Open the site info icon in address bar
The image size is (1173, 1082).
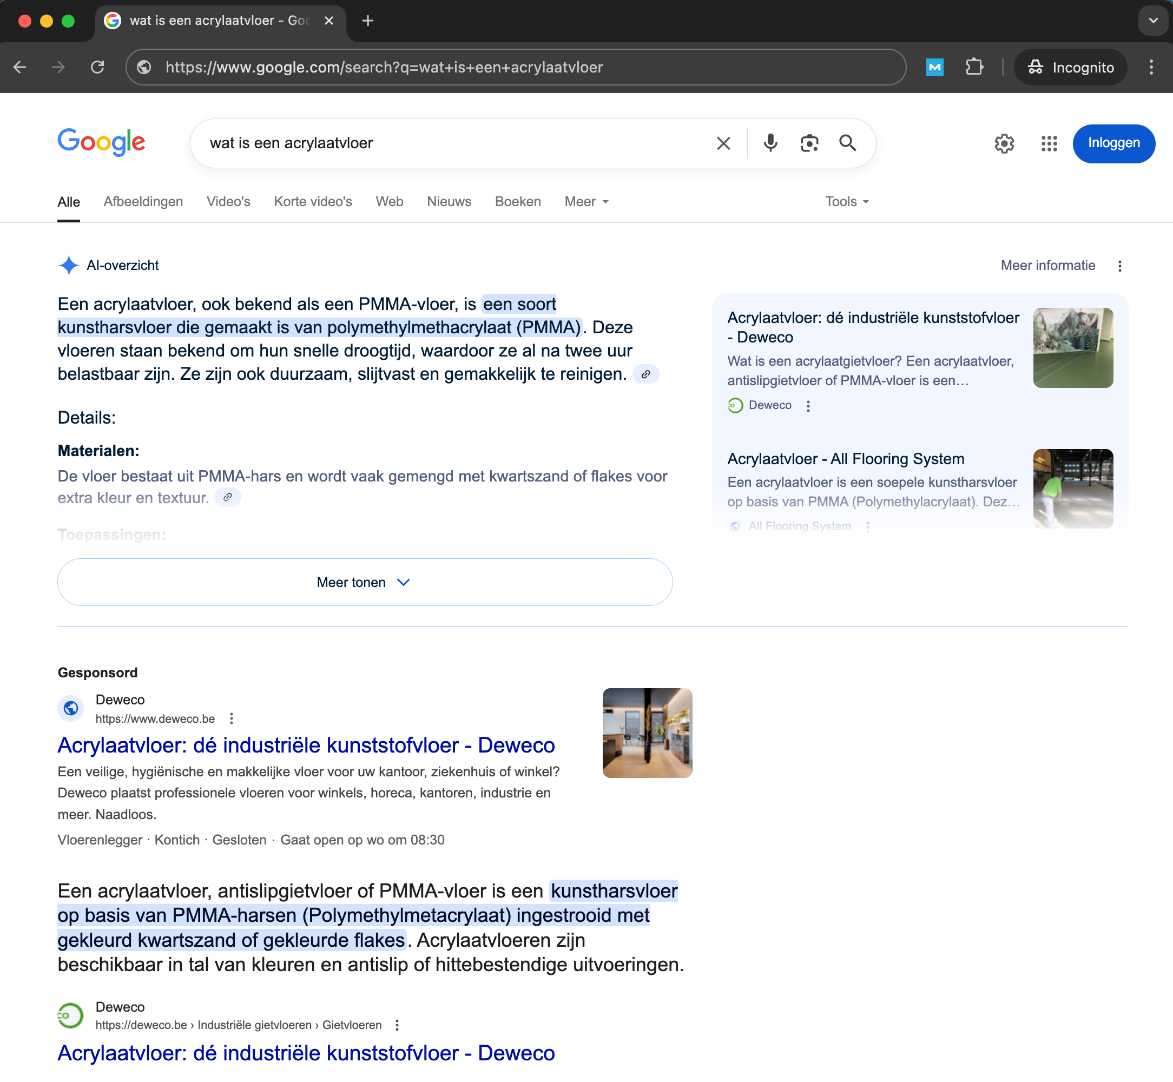click(x=144, y=67)
